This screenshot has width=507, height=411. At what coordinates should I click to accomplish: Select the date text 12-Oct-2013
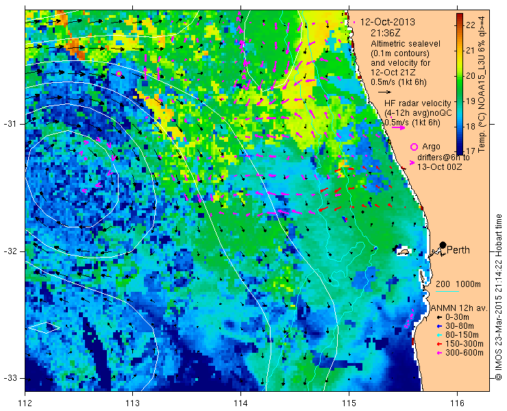click(x=388, y=23)
